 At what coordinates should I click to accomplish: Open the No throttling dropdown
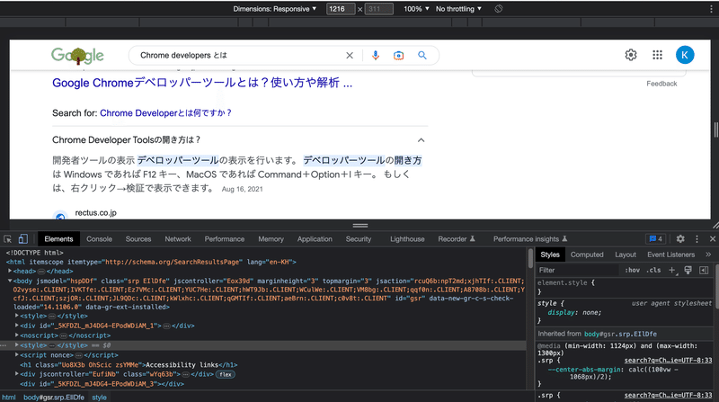coord(458,9)
